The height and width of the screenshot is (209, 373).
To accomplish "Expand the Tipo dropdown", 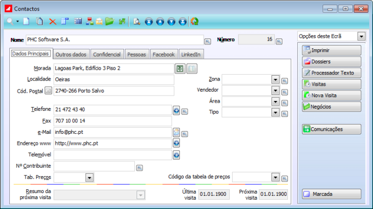I will (x=275, y=112).
